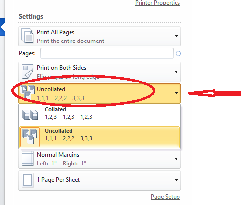
Task: Click the 1 Page Per Sheet icon
Action: [28, 180]
